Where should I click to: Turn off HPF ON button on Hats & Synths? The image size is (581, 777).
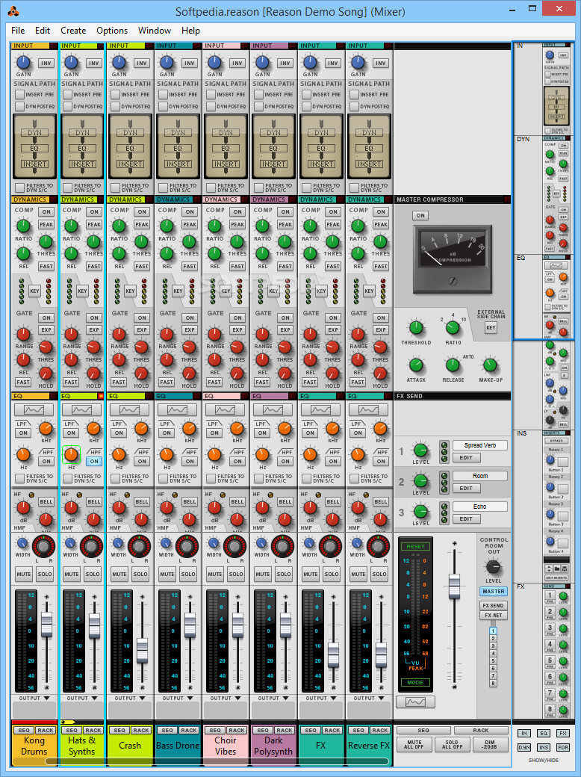tap(94, 462)
